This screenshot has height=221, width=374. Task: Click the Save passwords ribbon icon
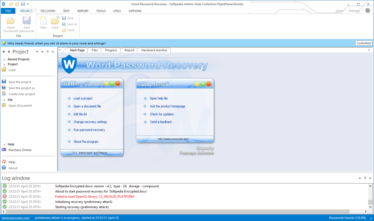27,21
